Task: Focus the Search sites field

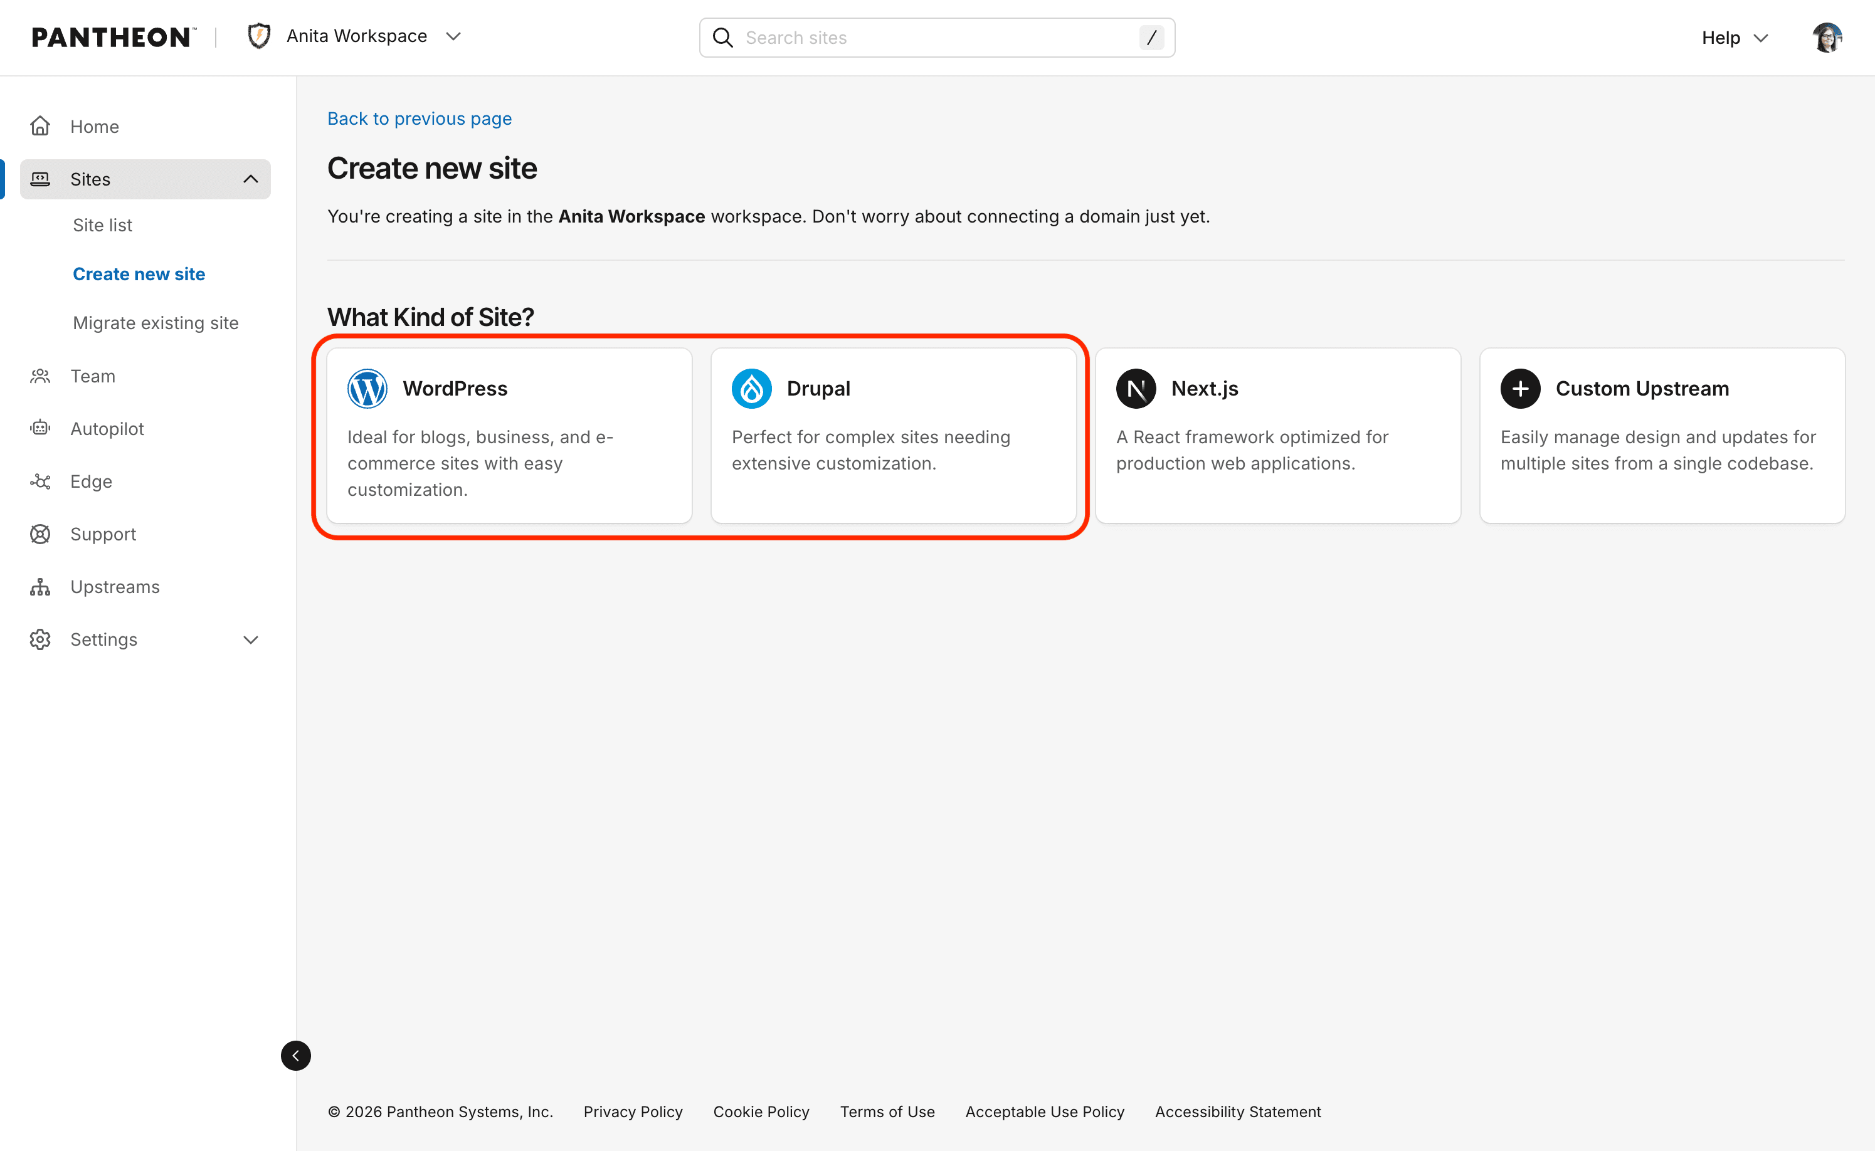Action: [937, 38]
